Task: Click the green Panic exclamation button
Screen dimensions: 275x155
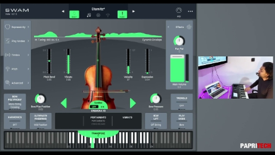Action: pos(122,15)
